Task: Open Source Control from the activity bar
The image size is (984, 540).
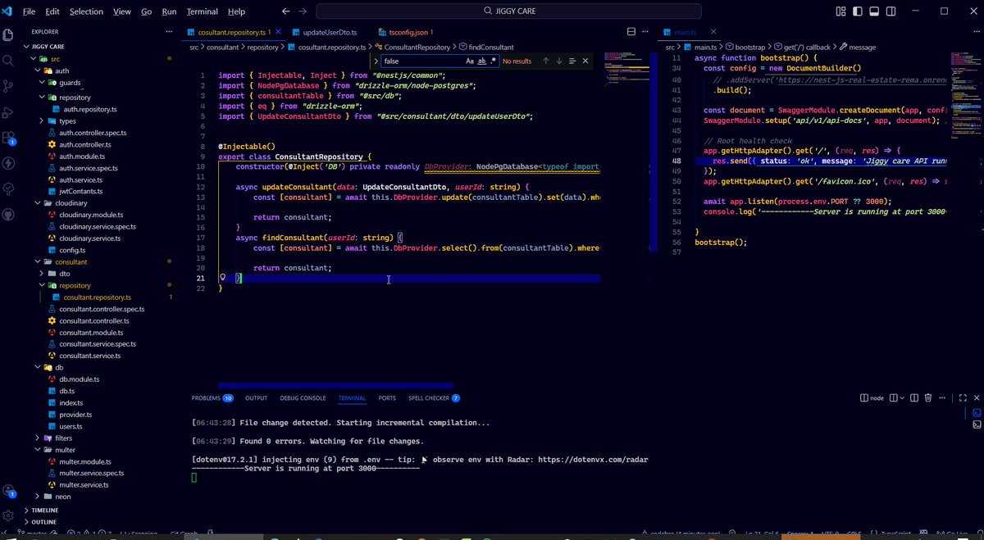Action: pyautogui.click(x=10, y=85)
